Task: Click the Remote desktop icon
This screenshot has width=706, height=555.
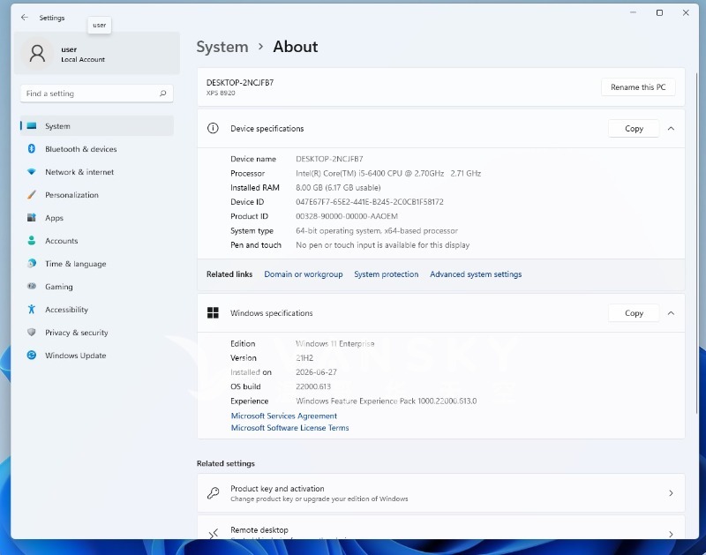Action: [x=214, y=534]
